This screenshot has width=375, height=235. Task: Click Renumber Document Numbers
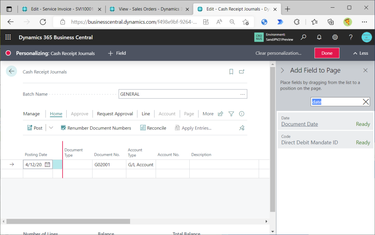pos(96,128)
